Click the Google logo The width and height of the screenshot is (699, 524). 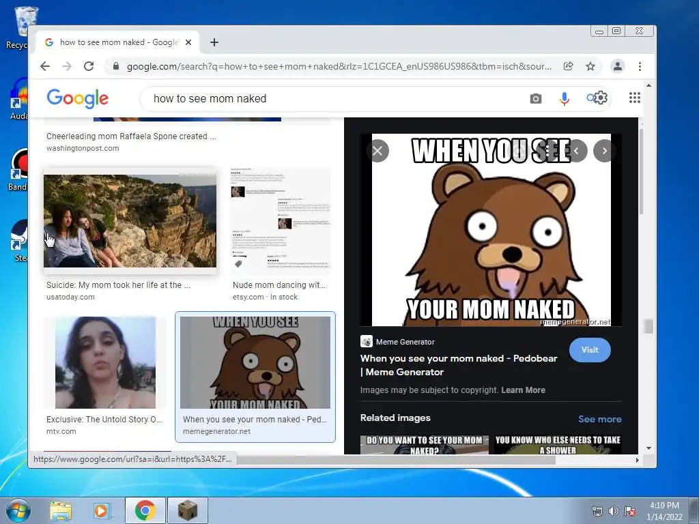78,98
